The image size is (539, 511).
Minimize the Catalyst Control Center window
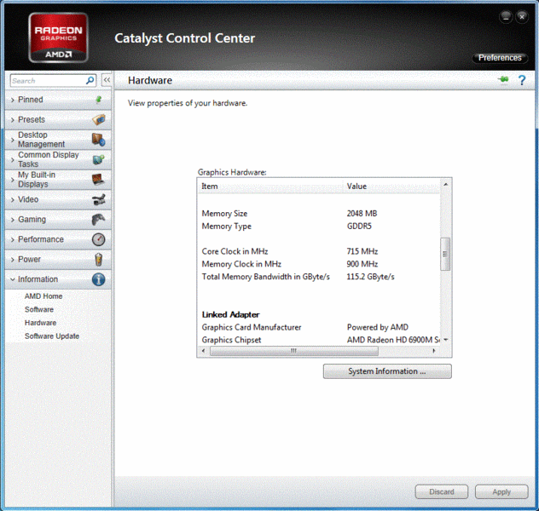click(x=506, y=17)
